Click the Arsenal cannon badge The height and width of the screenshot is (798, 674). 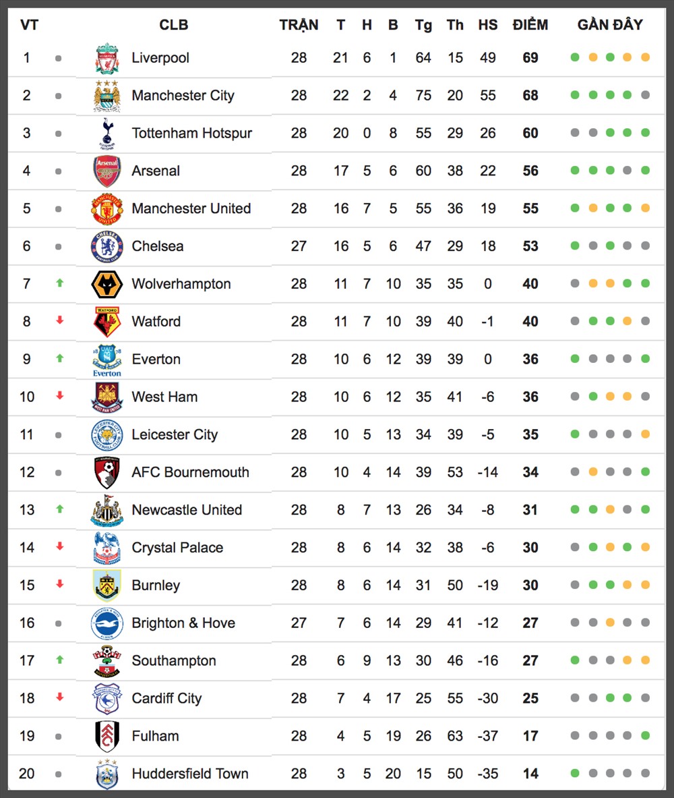point(106,171)
